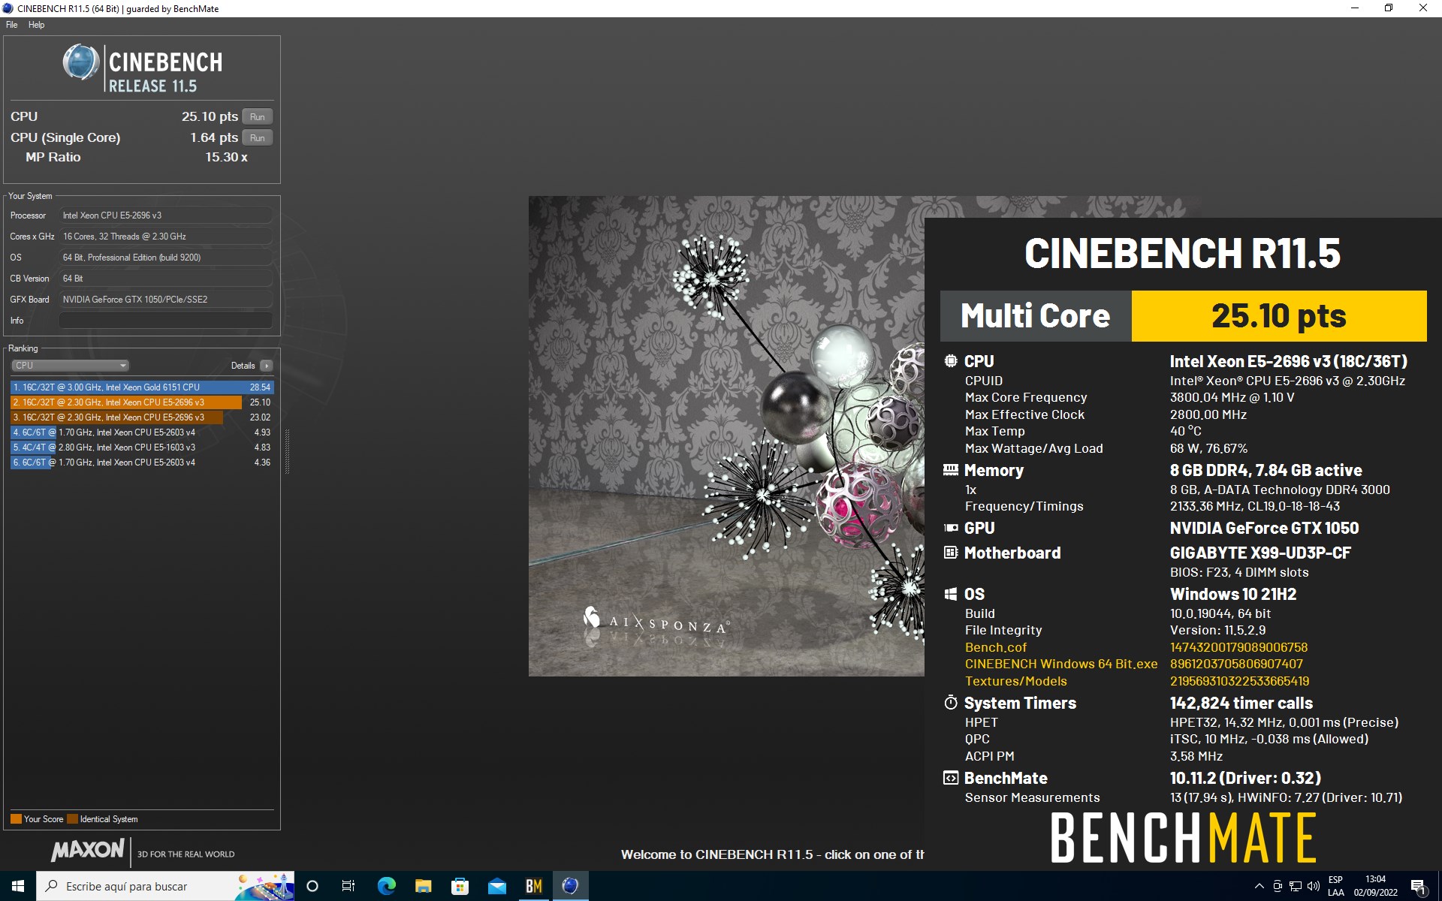This screenshot has width=1442, height=901.
Task: Click the OS field 64 Bit Professional Edition value
Action: [x=166, y=258]
